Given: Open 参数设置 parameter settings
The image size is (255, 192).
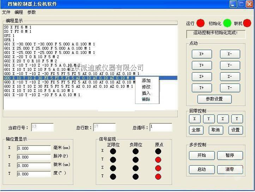Looking at the screenshot, I should [x=214, y=99].
